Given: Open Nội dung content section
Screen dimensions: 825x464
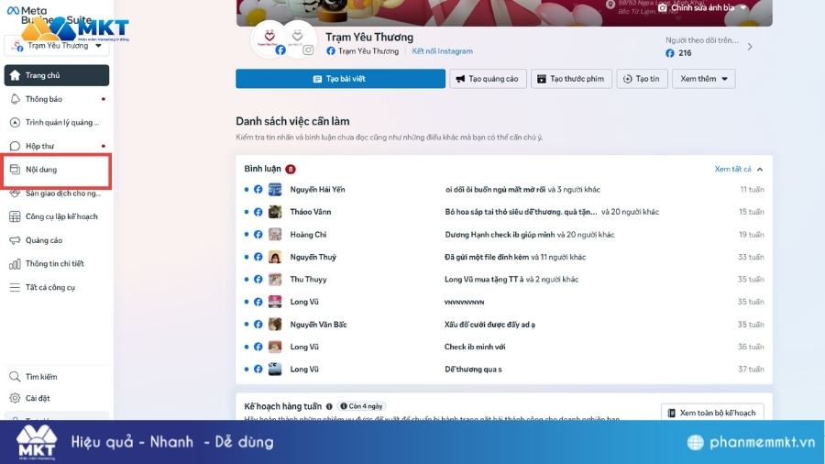Looking at the screenshot, I should (x=56, y=170).
